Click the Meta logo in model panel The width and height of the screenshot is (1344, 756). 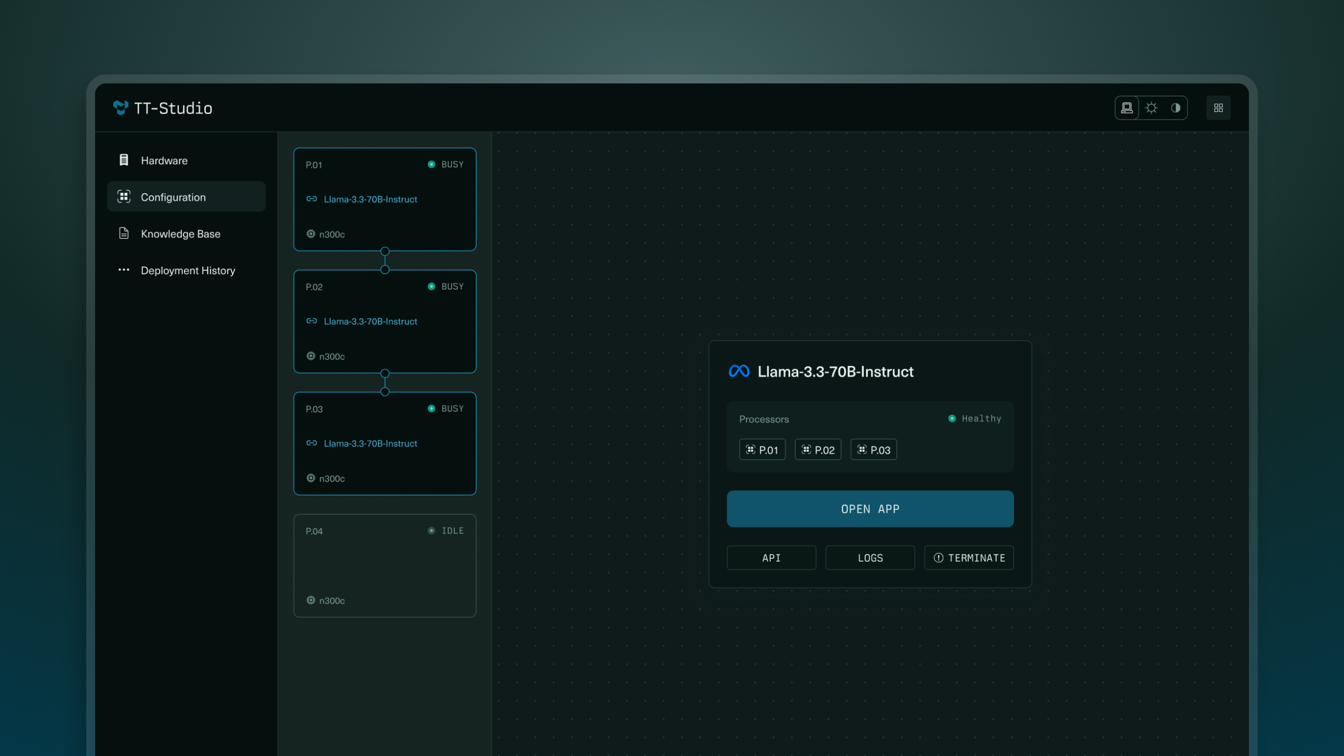(x=739, y=371)
